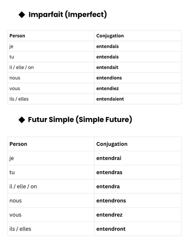Click the diamond bullet beside Futur Simple heading
Screen dimensions: 188x244
[x=22, y=120]
